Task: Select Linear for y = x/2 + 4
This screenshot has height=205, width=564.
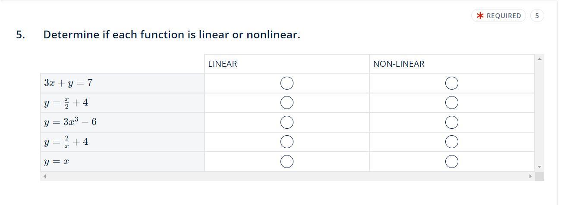Action: coord(287,102)
